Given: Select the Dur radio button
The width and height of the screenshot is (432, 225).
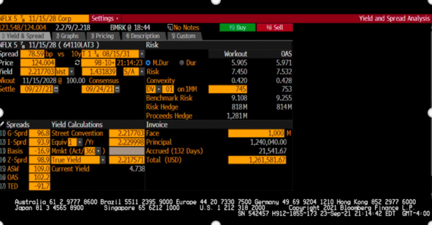Looking at the screenshot, I should (x=181, y=63).
